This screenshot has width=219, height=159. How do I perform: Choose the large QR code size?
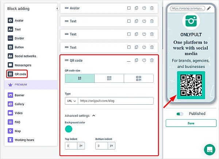pos(139,78)
